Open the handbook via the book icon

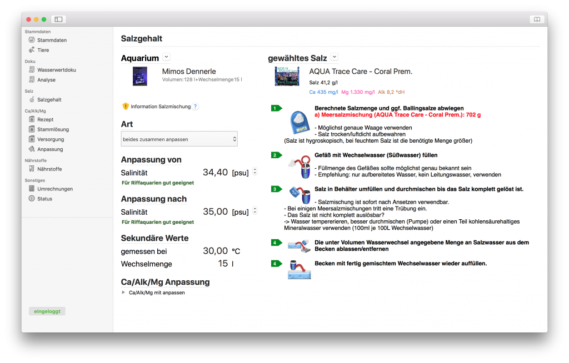(x=537, y=19)
